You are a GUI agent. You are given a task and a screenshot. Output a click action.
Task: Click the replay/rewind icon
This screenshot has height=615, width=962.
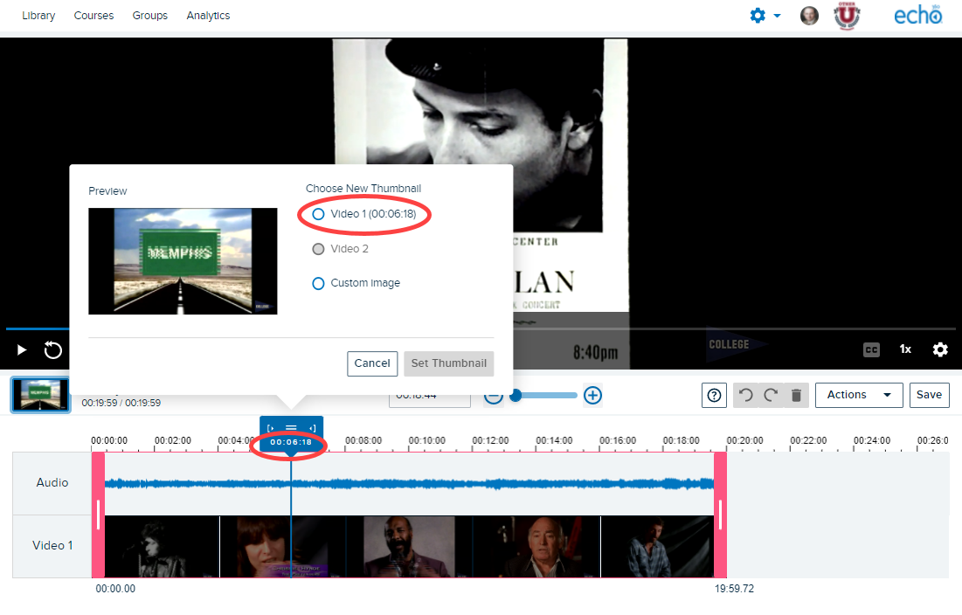[52, 350]
